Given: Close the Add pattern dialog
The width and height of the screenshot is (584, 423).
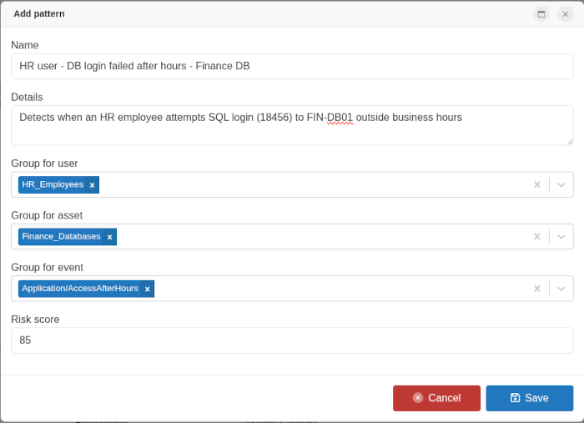Looking at the screenshot, I should (x=565, y=13).
